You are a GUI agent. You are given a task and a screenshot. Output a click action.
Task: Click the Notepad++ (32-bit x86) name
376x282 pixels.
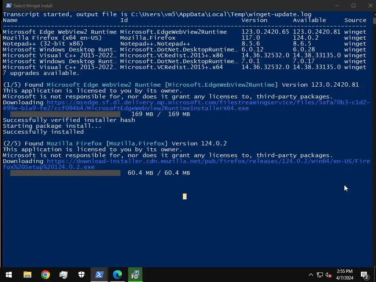tap(43, 44)
